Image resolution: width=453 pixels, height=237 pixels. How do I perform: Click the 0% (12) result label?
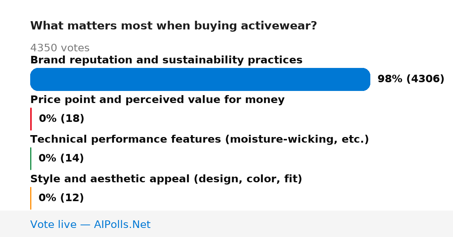61,198
